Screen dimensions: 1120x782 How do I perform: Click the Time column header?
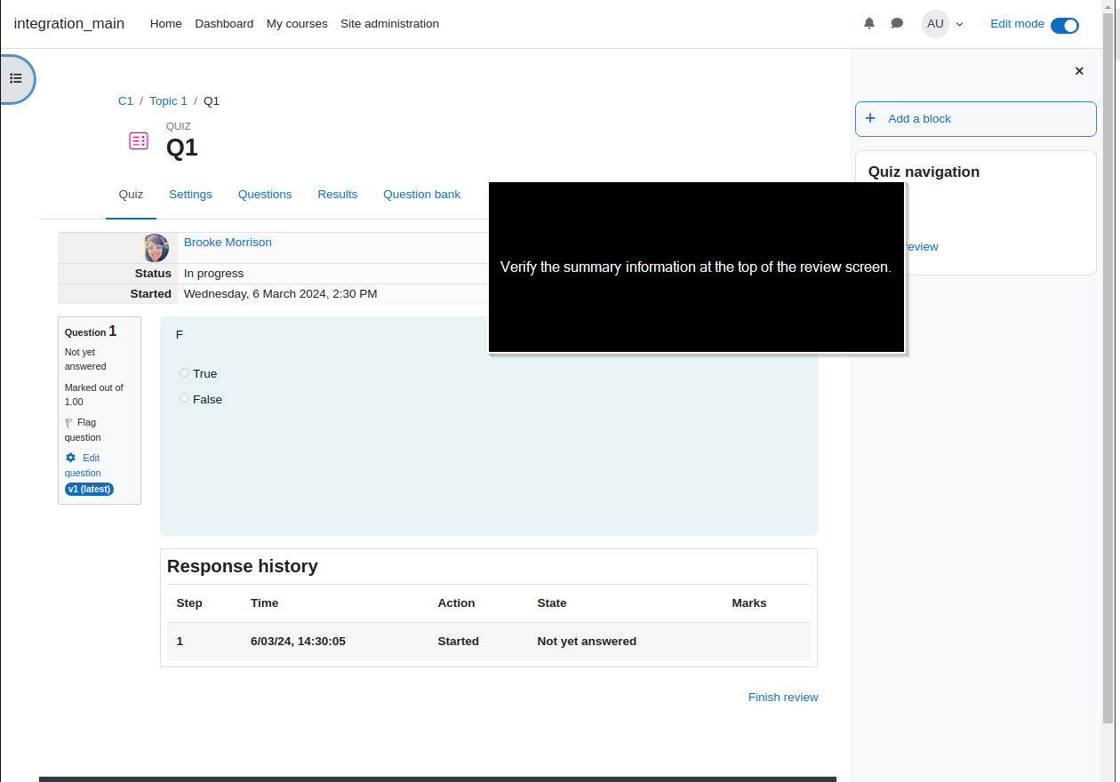pyautogui.click(x=265, y=603)
